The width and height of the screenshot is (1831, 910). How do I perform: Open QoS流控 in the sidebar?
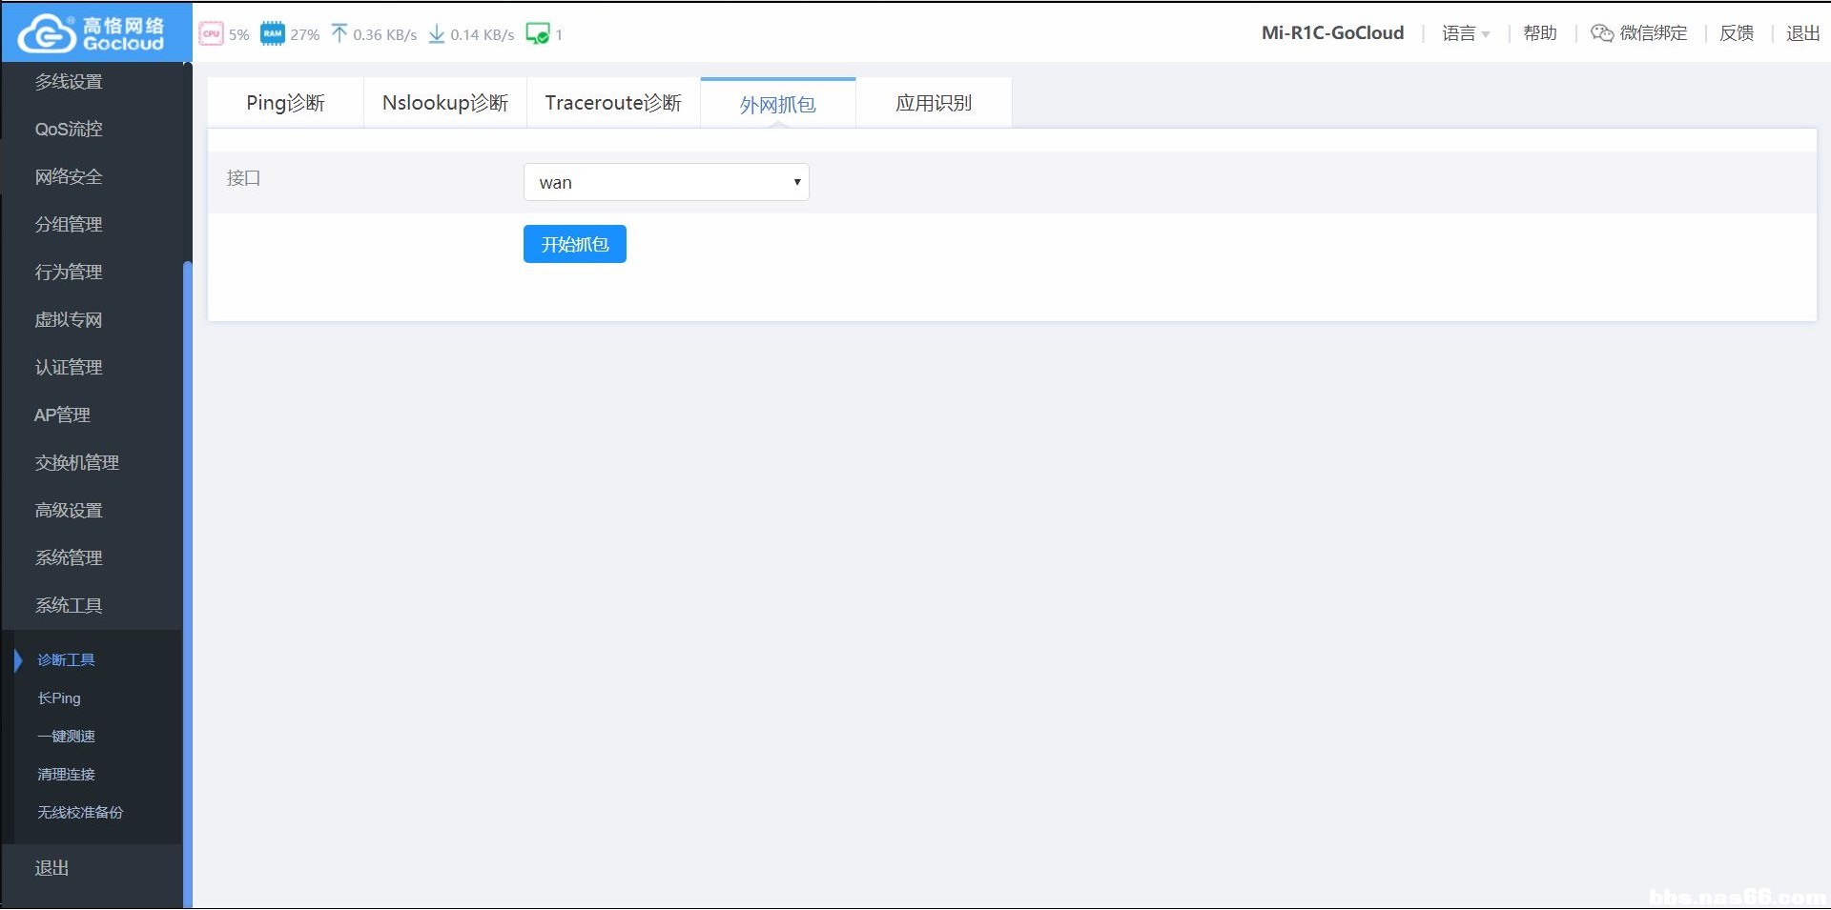pos(69,129)
